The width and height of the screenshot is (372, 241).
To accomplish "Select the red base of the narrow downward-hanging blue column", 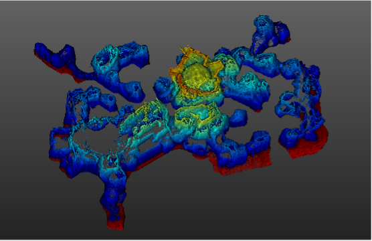I will coord(116,220).
